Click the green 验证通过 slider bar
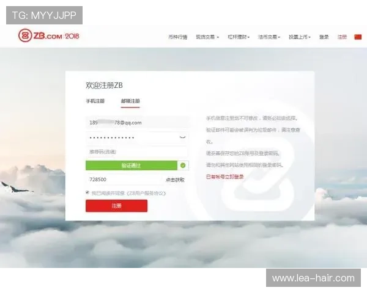The image size is (367, 293). click(132, 165)
